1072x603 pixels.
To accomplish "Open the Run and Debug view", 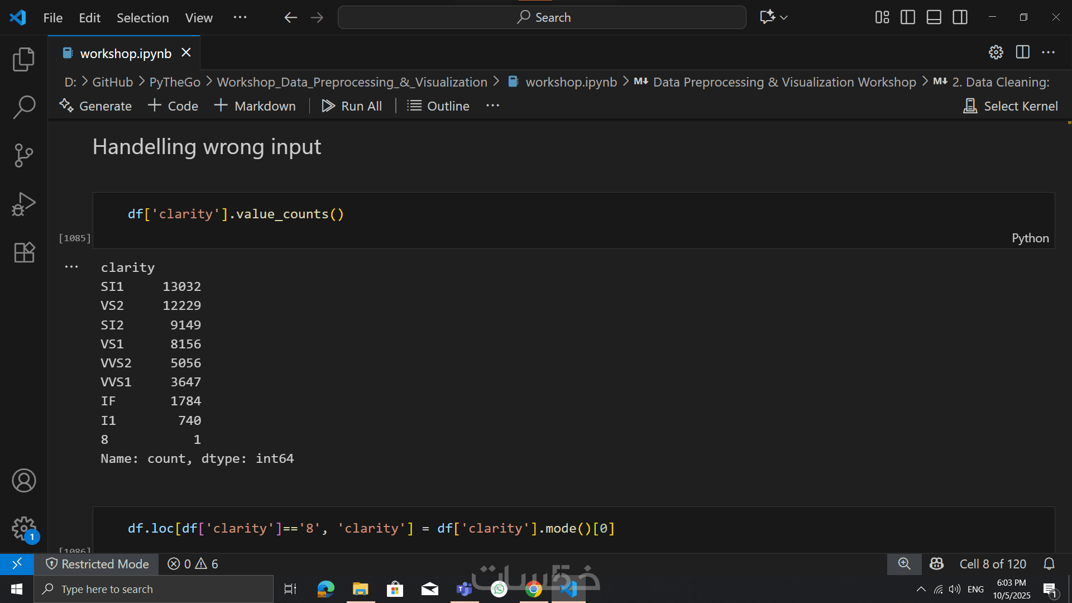I will (x=23, y=204).
